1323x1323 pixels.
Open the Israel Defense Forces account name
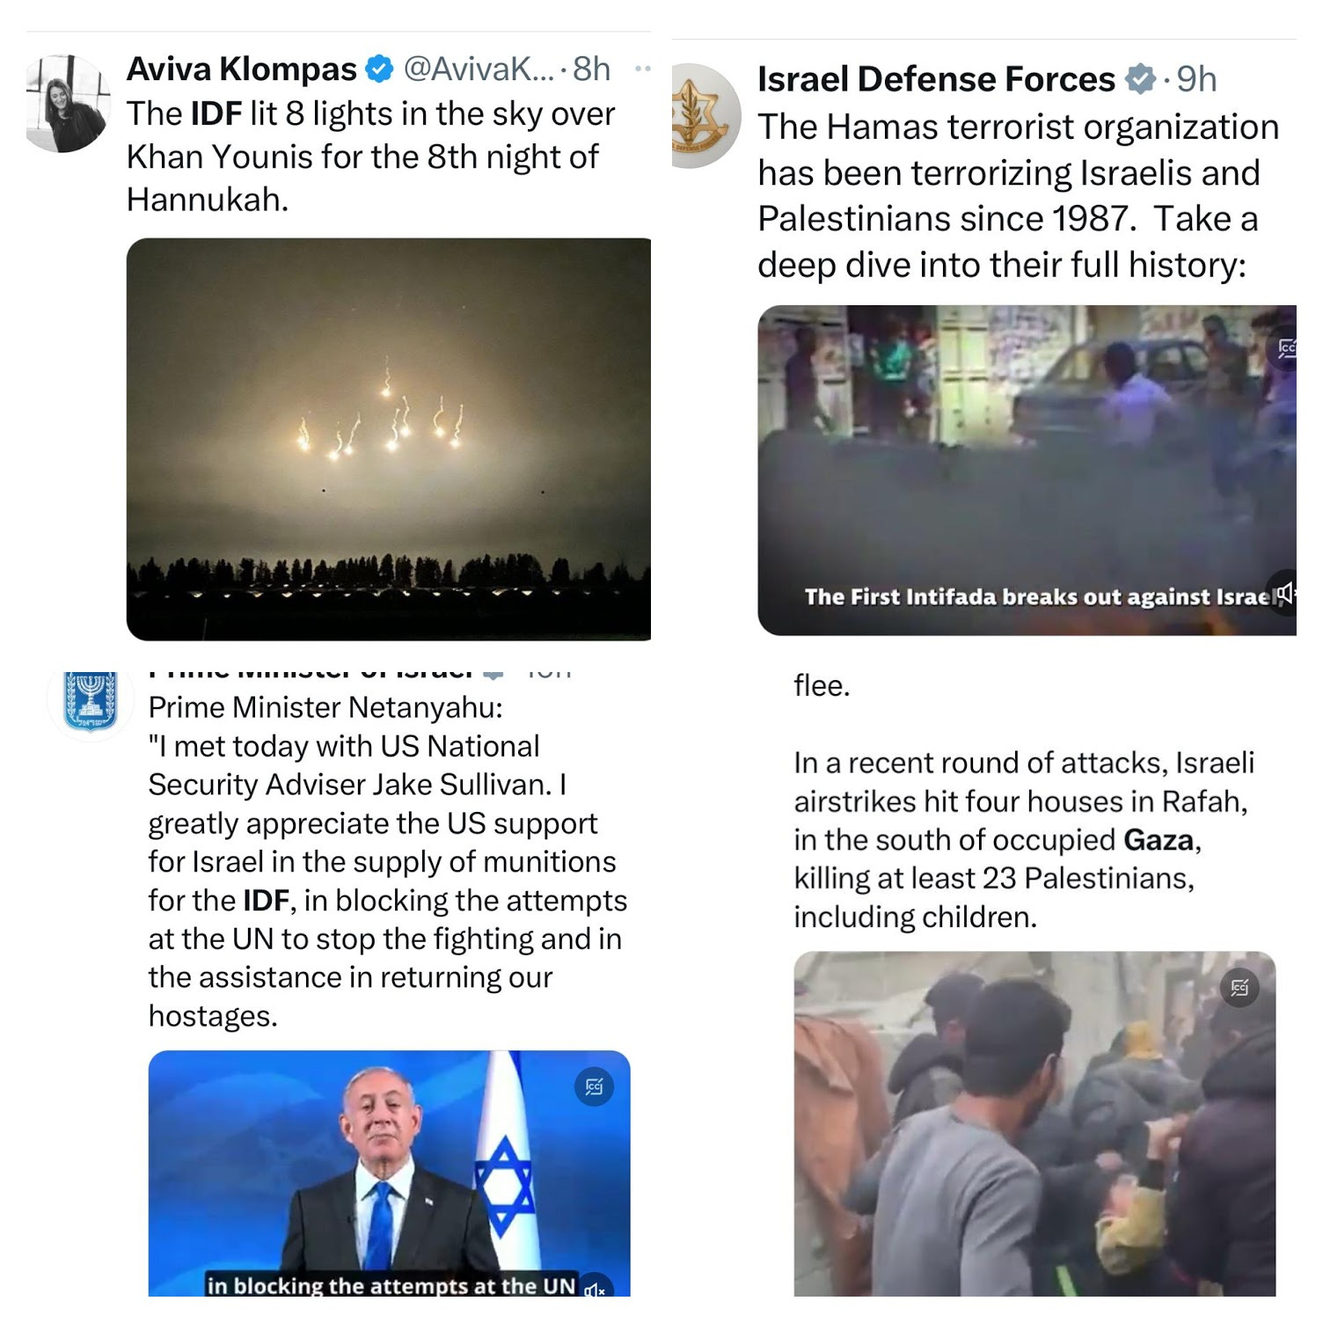[x=936, y=80]
